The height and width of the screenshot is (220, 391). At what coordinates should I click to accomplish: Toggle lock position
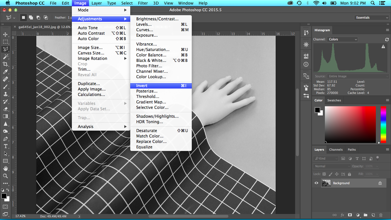[x=337, y=174]
